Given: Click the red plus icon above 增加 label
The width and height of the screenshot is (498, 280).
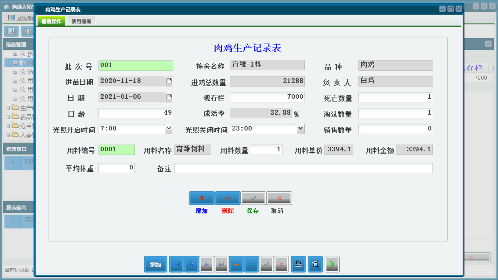Looking at the screenshot, I should pos(201,198).
